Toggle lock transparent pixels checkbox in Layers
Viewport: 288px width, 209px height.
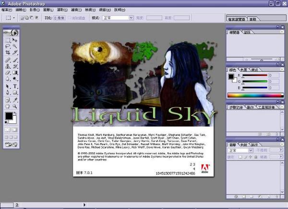tap(240, 157)
